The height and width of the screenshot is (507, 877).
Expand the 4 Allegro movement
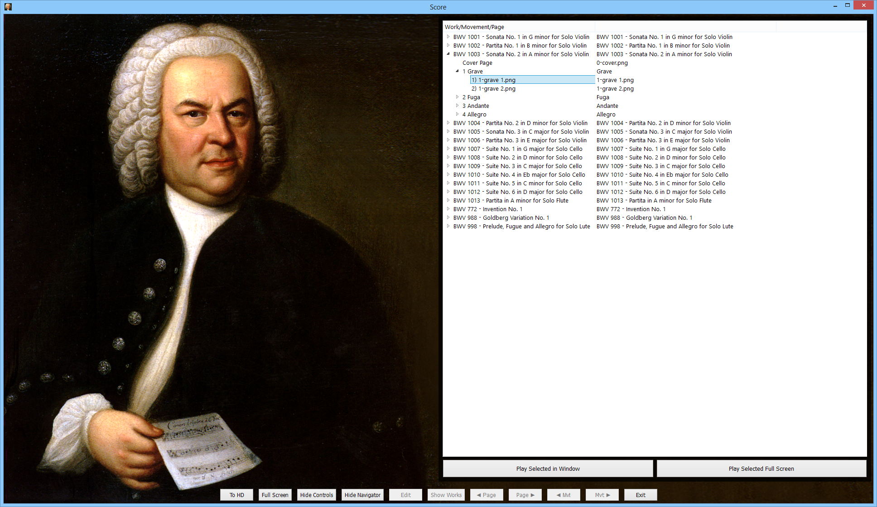(x=457, y=114)
